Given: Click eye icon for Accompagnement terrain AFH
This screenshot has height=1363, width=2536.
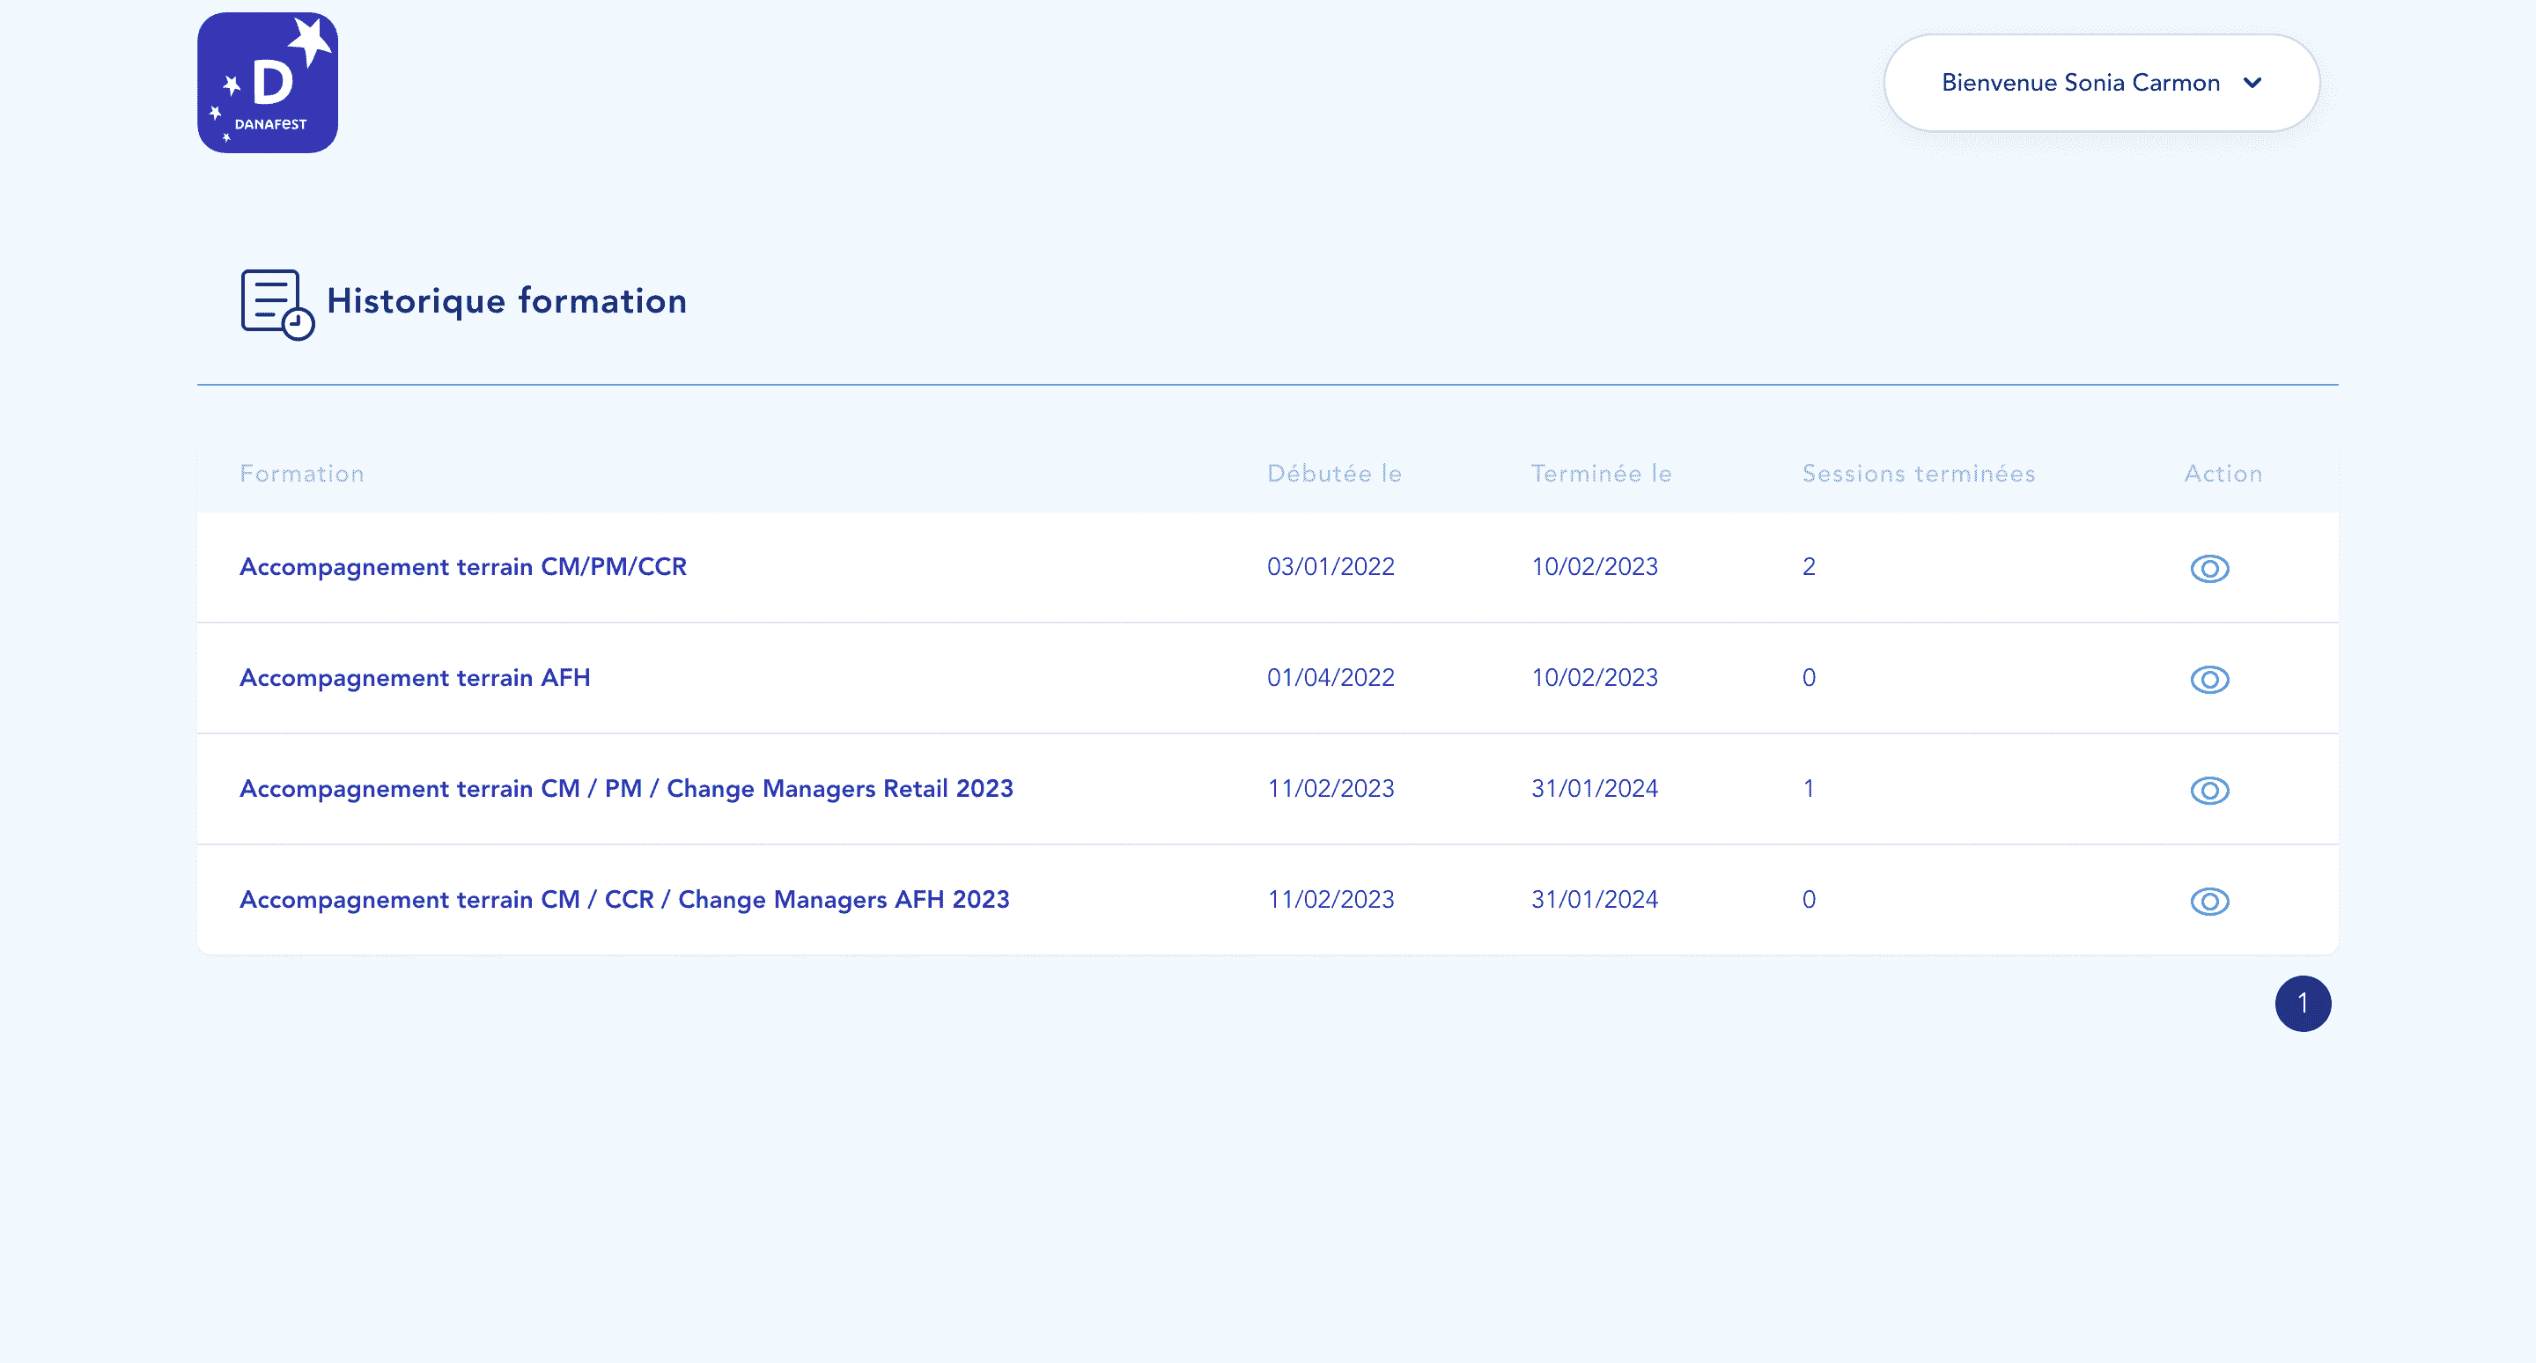Looking at the screenshot, I should (x=2208, y=679).
